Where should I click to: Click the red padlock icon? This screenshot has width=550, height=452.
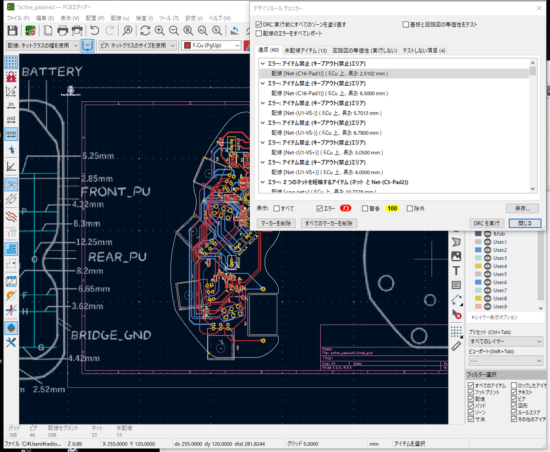click(x=11, y=76)
